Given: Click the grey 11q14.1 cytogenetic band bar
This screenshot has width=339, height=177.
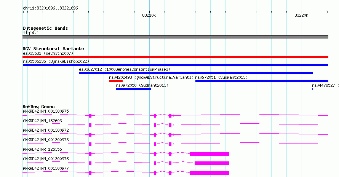Looking at the screenshot, I should 175,37.
